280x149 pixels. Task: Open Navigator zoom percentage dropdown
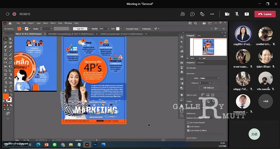(x=200, y=58)
